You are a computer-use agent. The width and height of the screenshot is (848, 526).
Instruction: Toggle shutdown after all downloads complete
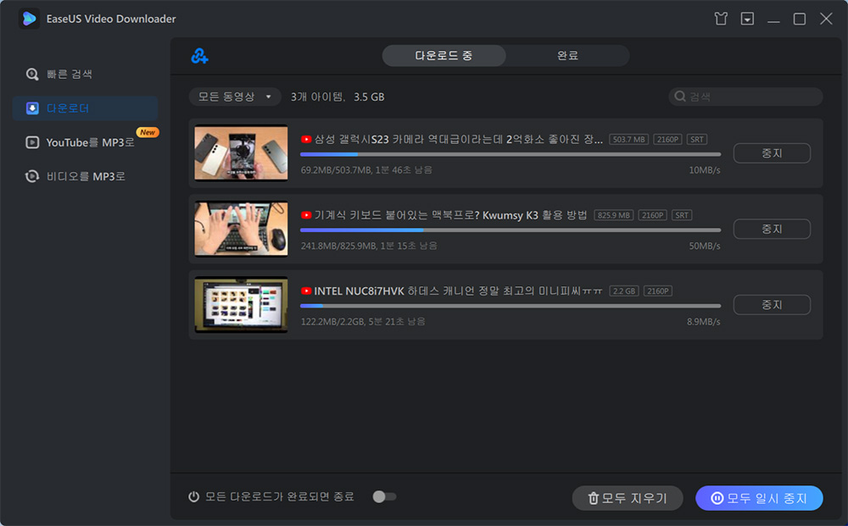[x=384, y=497]
